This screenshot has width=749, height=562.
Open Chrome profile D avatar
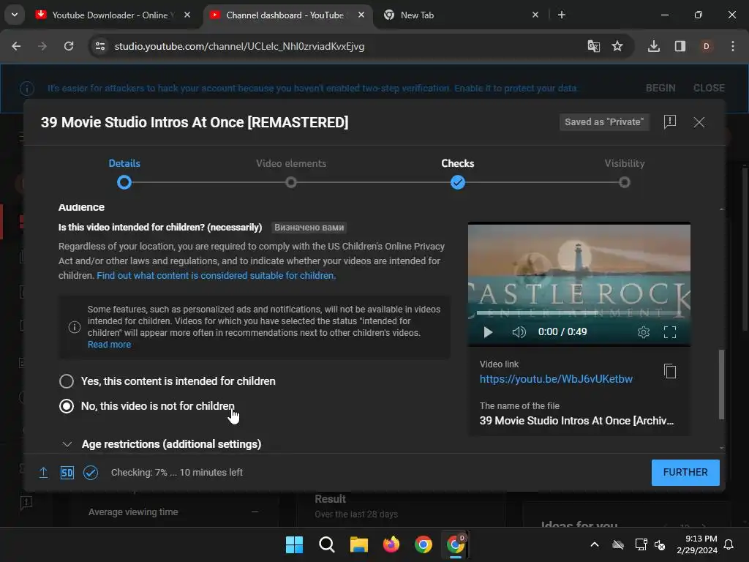[706, 46]
